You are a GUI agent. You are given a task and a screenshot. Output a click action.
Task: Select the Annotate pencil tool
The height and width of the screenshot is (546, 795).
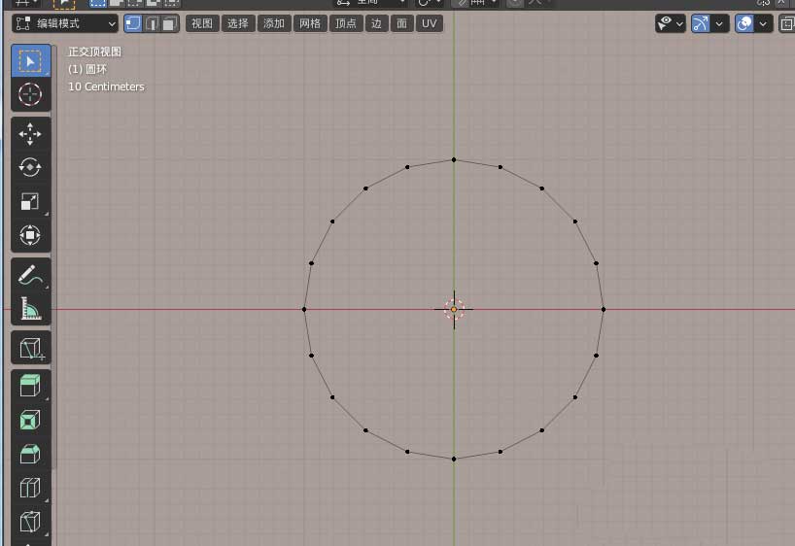point(30,276)
